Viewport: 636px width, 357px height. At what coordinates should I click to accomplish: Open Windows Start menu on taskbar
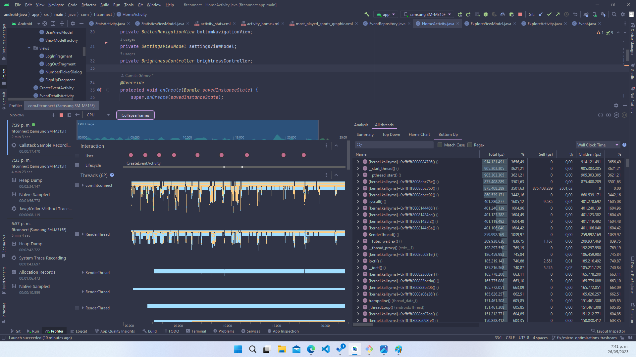coord(238,349)
